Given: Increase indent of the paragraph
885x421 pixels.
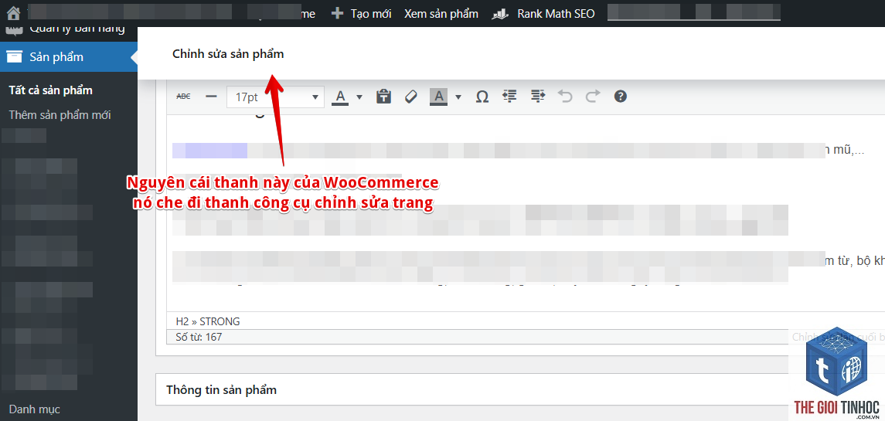Looking at the screenshot, I should click(538, 97).
